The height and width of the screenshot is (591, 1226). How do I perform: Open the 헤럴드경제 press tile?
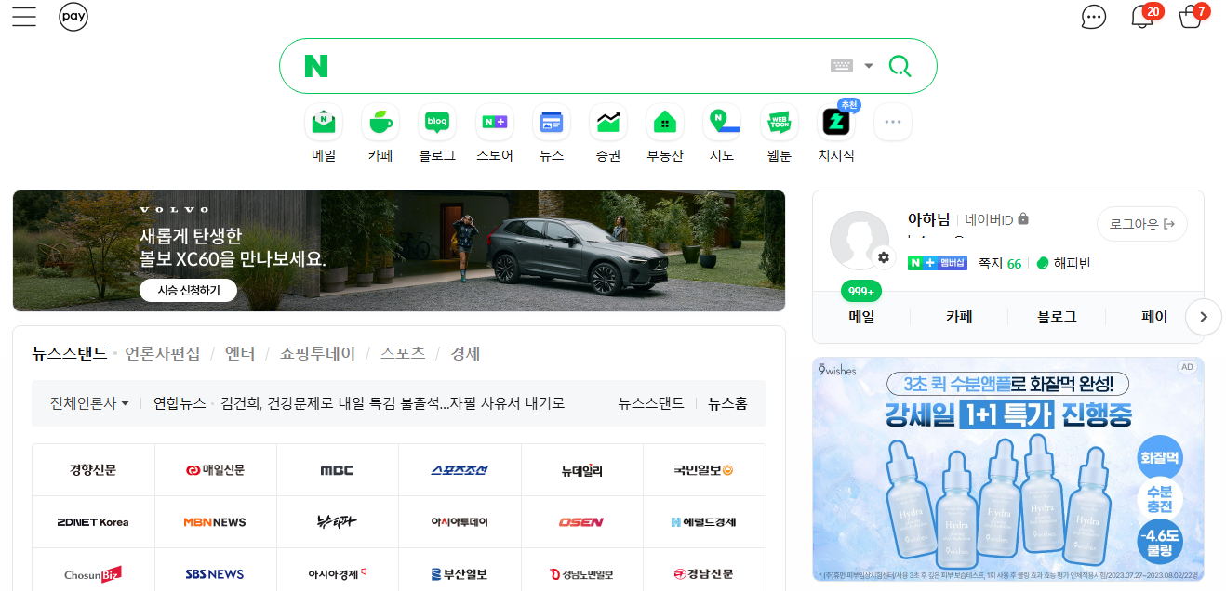click(x=704, y=522)
